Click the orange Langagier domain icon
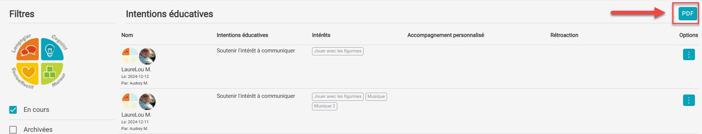Viewport: 702px width, 134px height. (x=27, y=49)
